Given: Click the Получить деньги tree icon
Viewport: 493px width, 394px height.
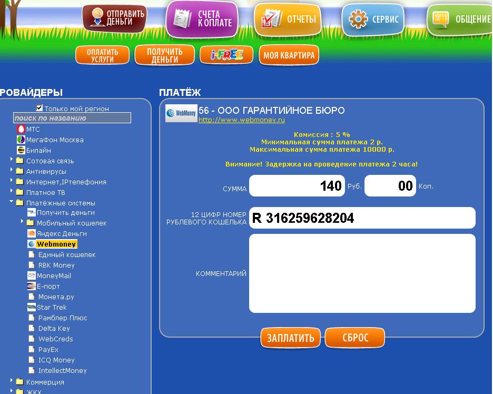Looking at the screenshot, I should (32, 213).
